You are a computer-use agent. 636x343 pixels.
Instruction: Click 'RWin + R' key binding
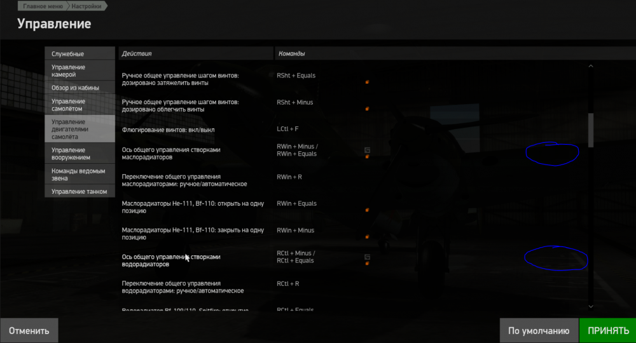point(289,177)
